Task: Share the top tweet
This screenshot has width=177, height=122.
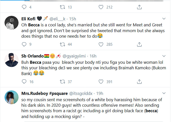Action: tap(139, 7)
